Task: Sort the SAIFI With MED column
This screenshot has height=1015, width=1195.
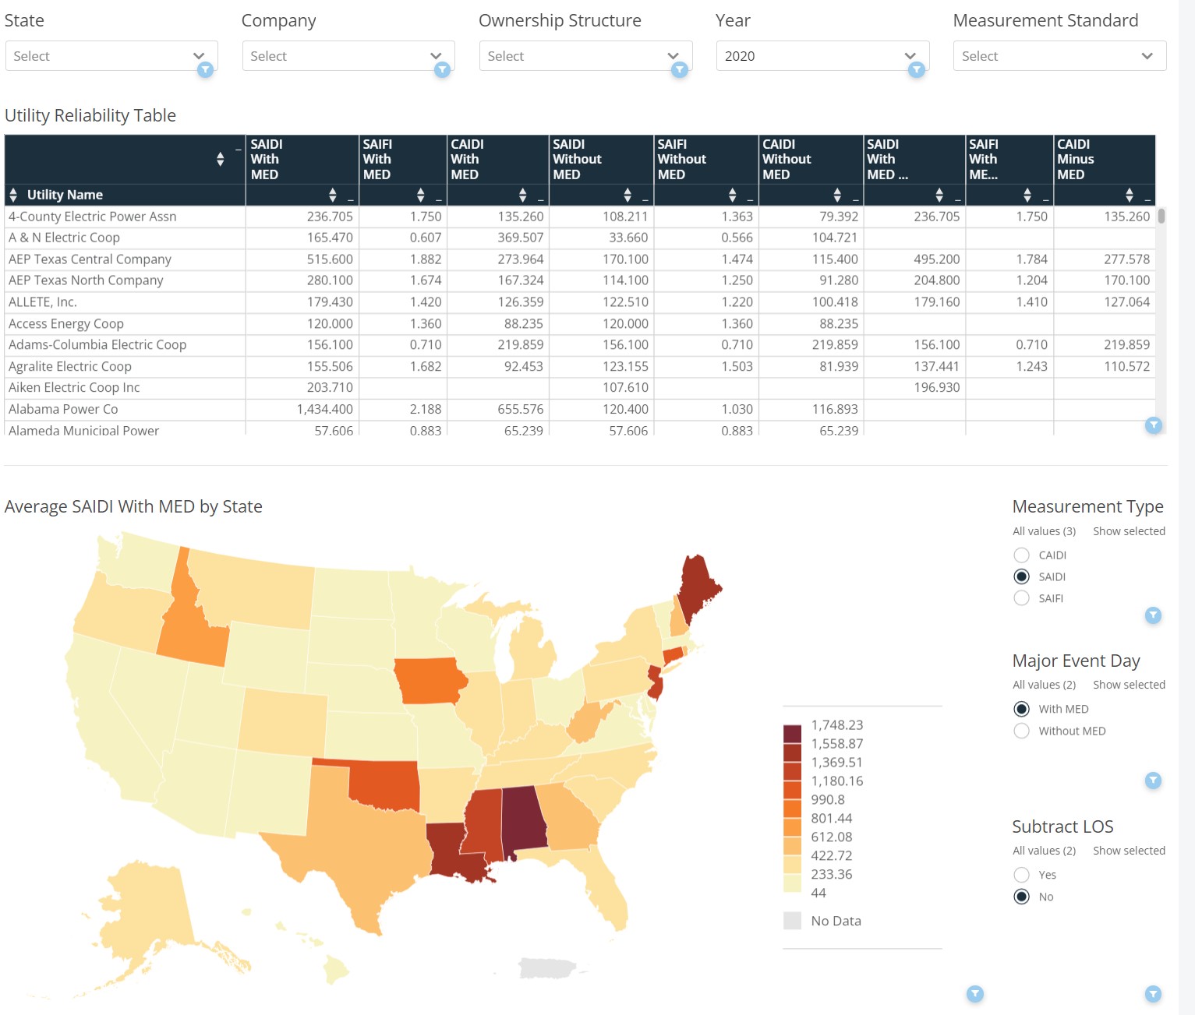Action: (421, 195)
